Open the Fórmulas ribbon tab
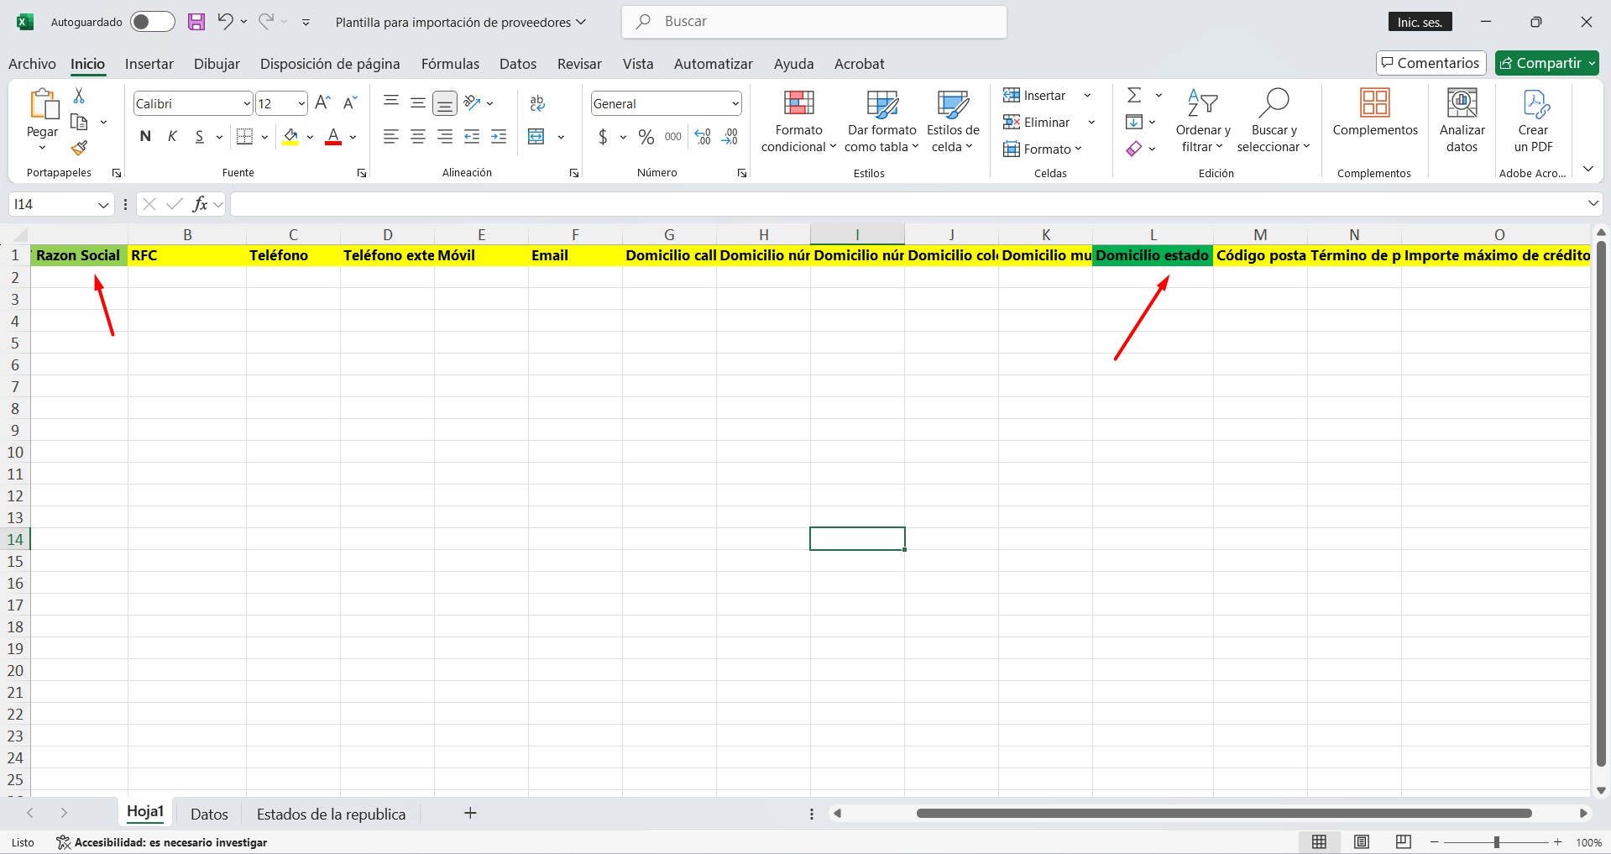The width and height of the screenshot is (1611, 854). 450,64
